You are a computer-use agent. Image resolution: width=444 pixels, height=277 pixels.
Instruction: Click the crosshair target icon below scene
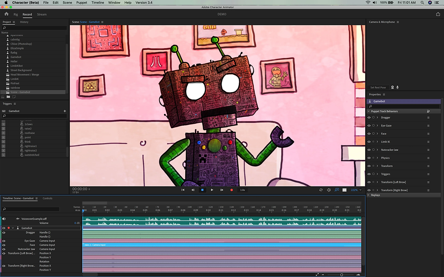329,190
